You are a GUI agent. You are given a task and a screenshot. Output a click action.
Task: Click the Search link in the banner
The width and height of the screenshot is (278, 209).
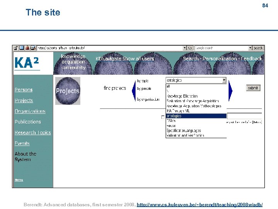click(191, 59)
